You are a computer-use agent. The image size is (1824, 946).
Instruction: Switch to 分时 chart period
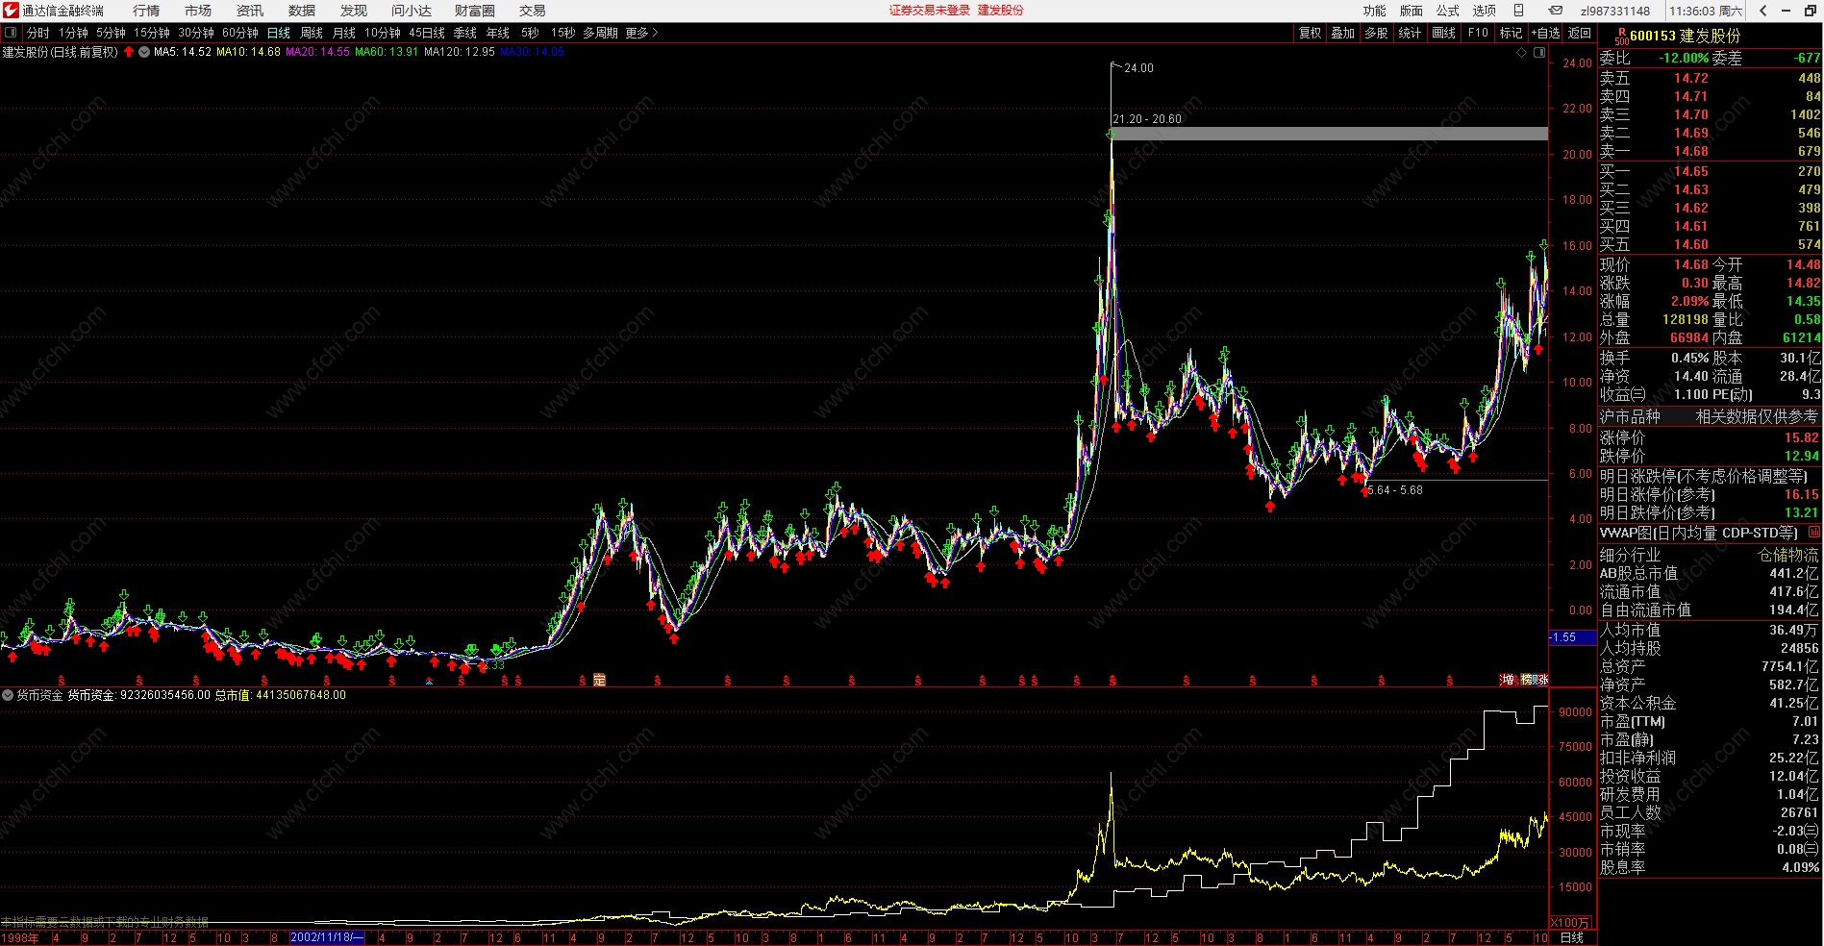[x=38, y=33]
